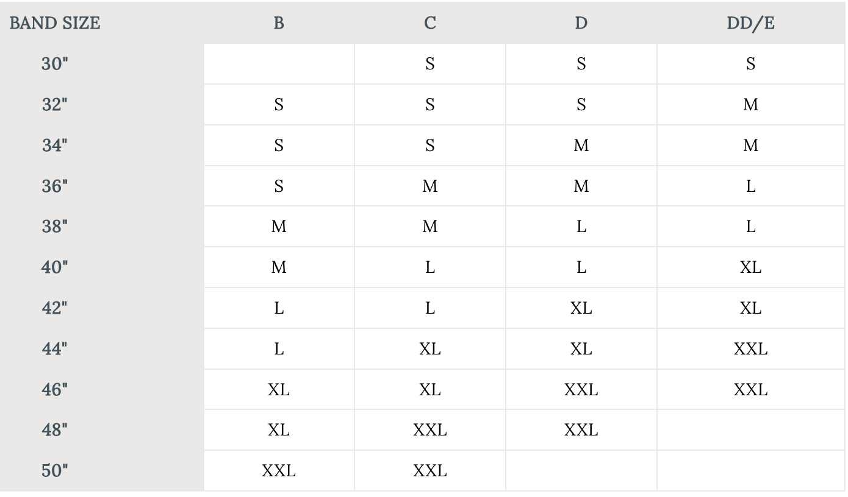This screenshot has width=848, height=497.
Task: Click the C cup column header
Action: [x=430, y=23]
